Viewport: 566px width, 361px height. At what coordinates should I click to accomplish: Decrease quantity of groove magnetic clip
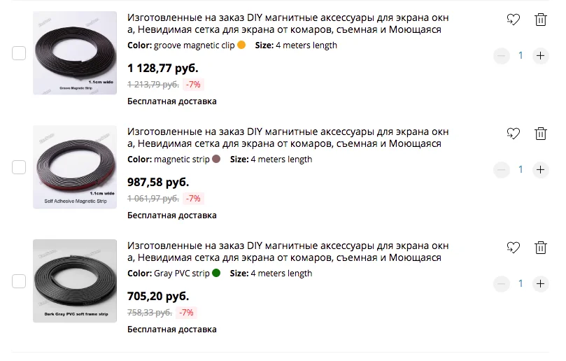point(502,55)
